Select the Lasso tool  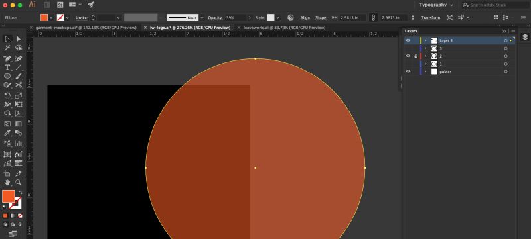[19, 48]
